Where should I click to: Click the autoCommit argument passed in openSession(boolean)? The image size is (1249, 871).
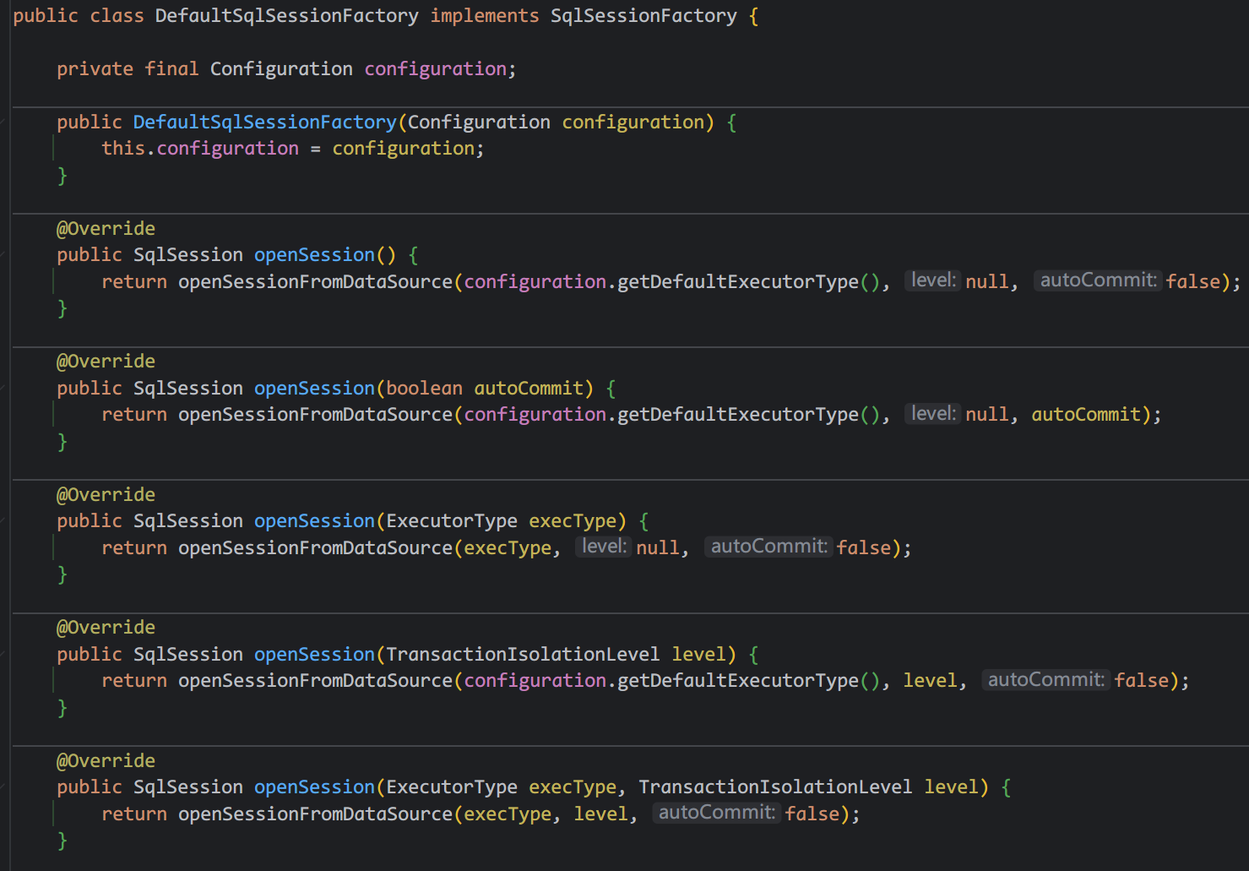[1086, 415]
